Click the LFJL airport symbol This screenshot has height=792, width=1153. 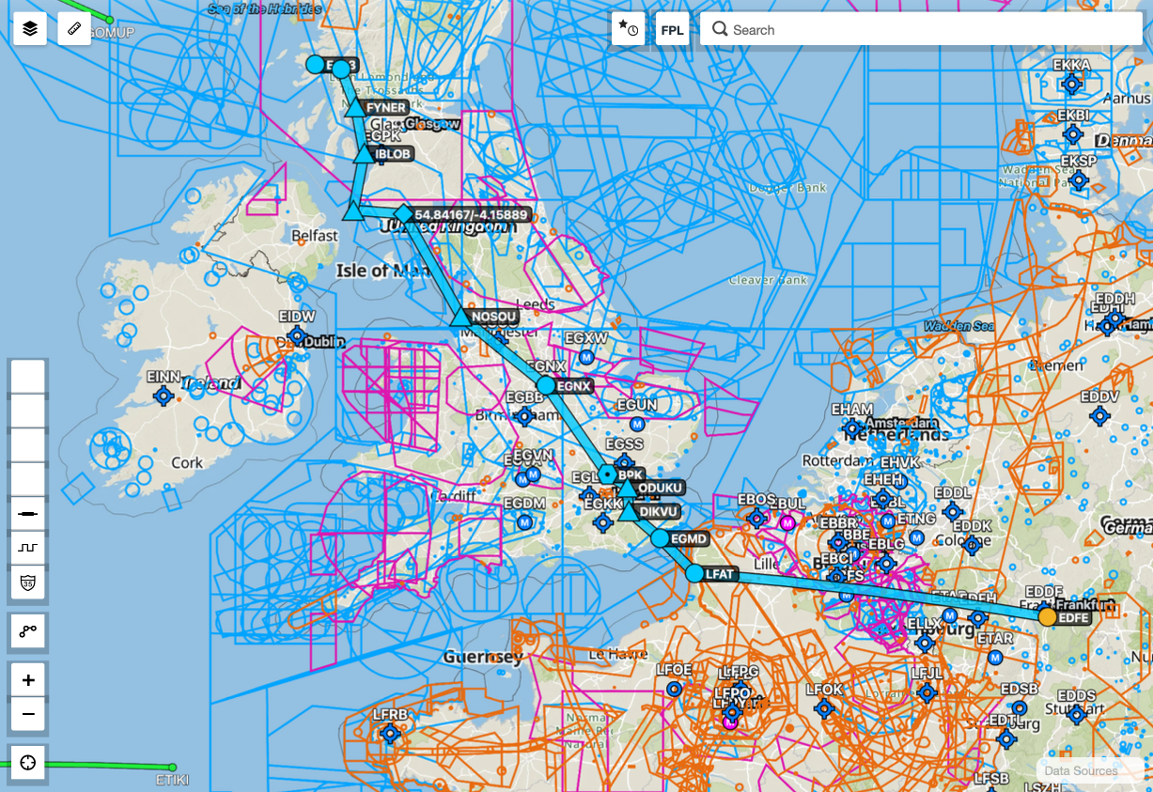(927, 692)
